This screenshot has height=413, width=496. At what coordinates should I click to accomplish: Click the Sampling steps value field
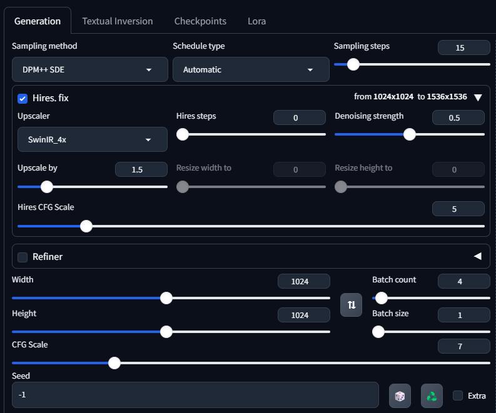coord(463,47)
